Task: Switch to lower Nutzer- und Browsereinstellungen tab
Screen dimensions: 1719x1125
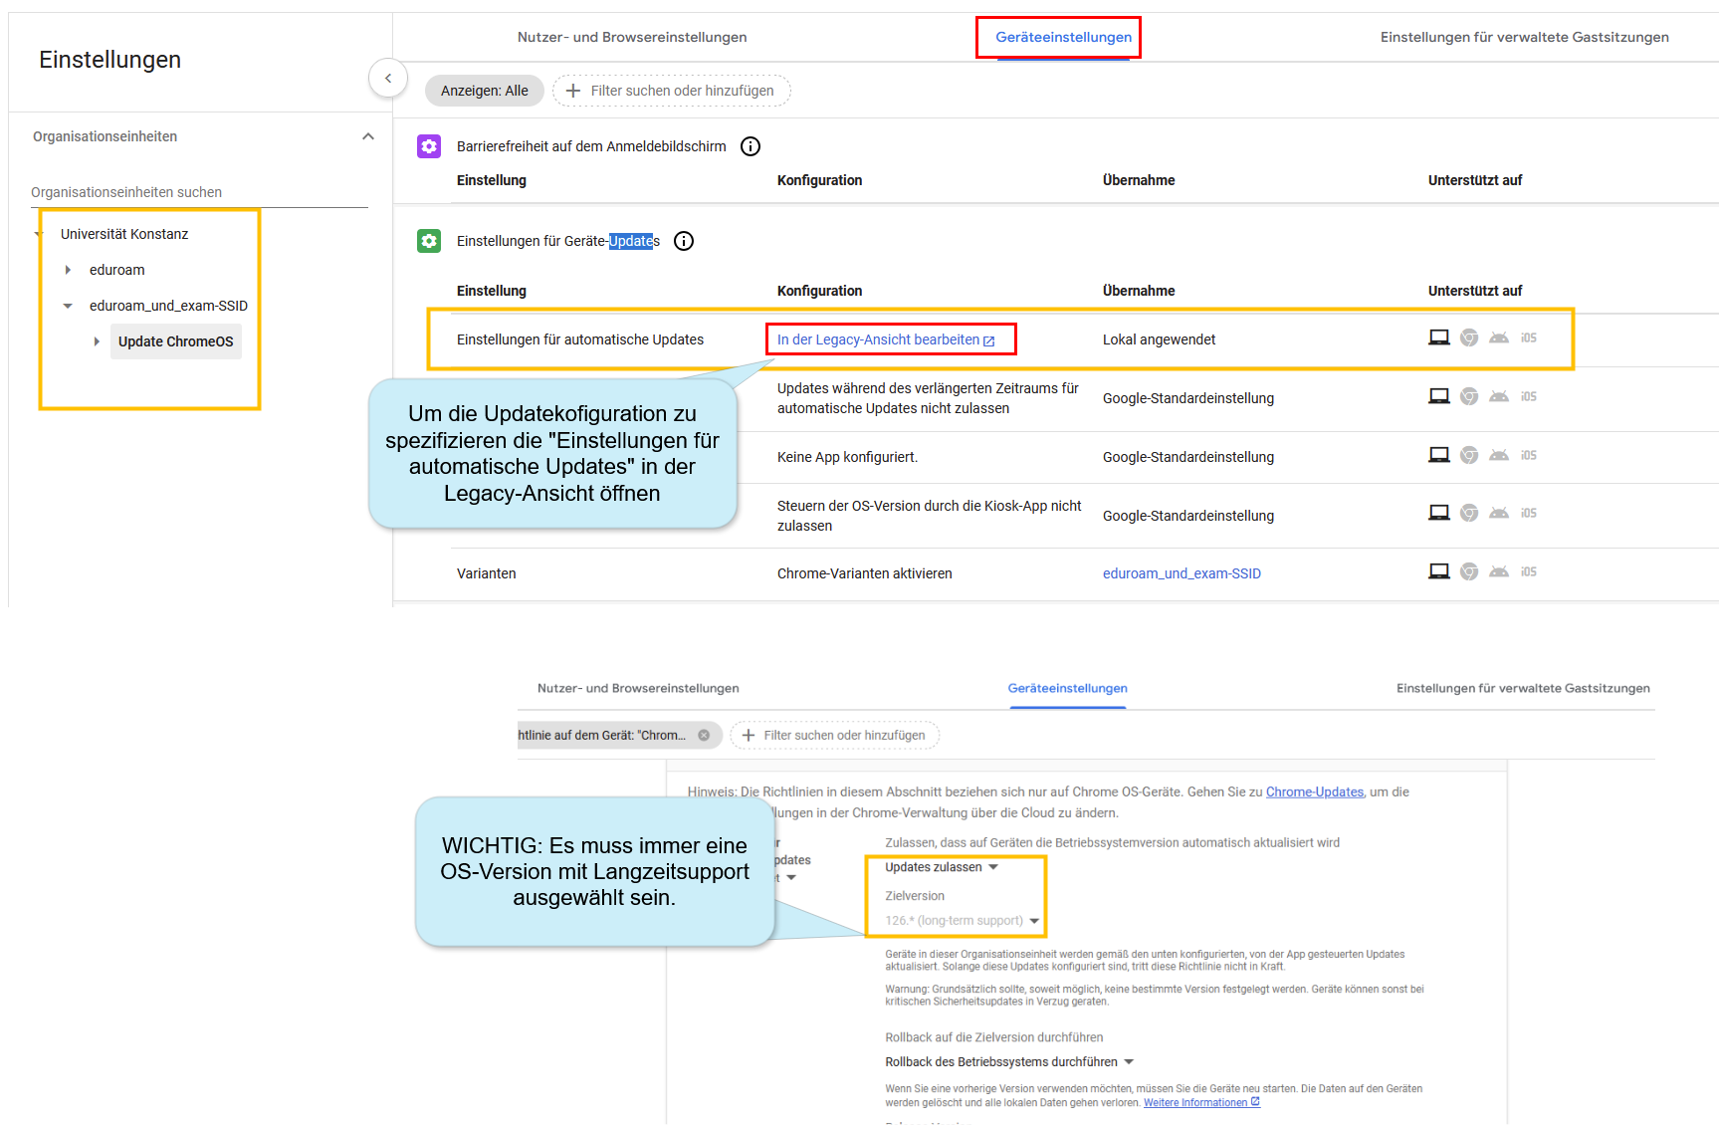Action: [638, 688]
